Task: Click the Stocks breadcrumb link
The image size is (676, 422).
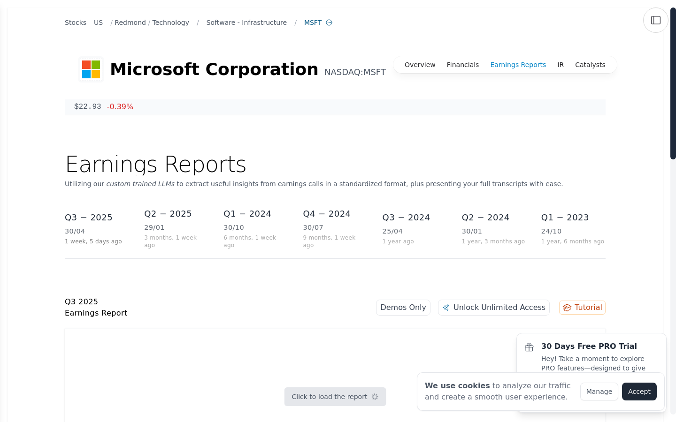Action: point(76,23)
